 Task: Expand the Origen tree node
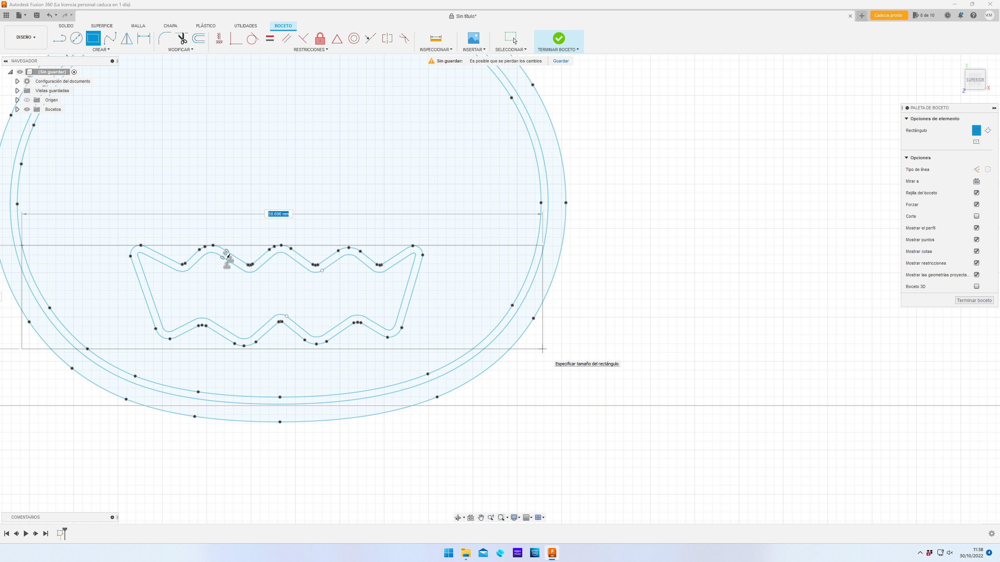(x=17, y=100)
